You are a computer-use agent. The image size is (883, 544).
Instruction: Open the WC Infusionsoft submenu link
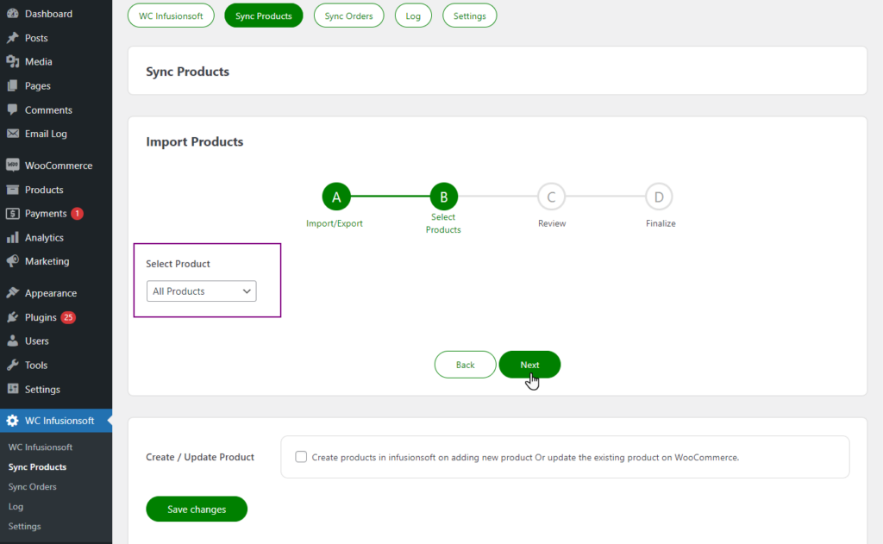[40, 447]
